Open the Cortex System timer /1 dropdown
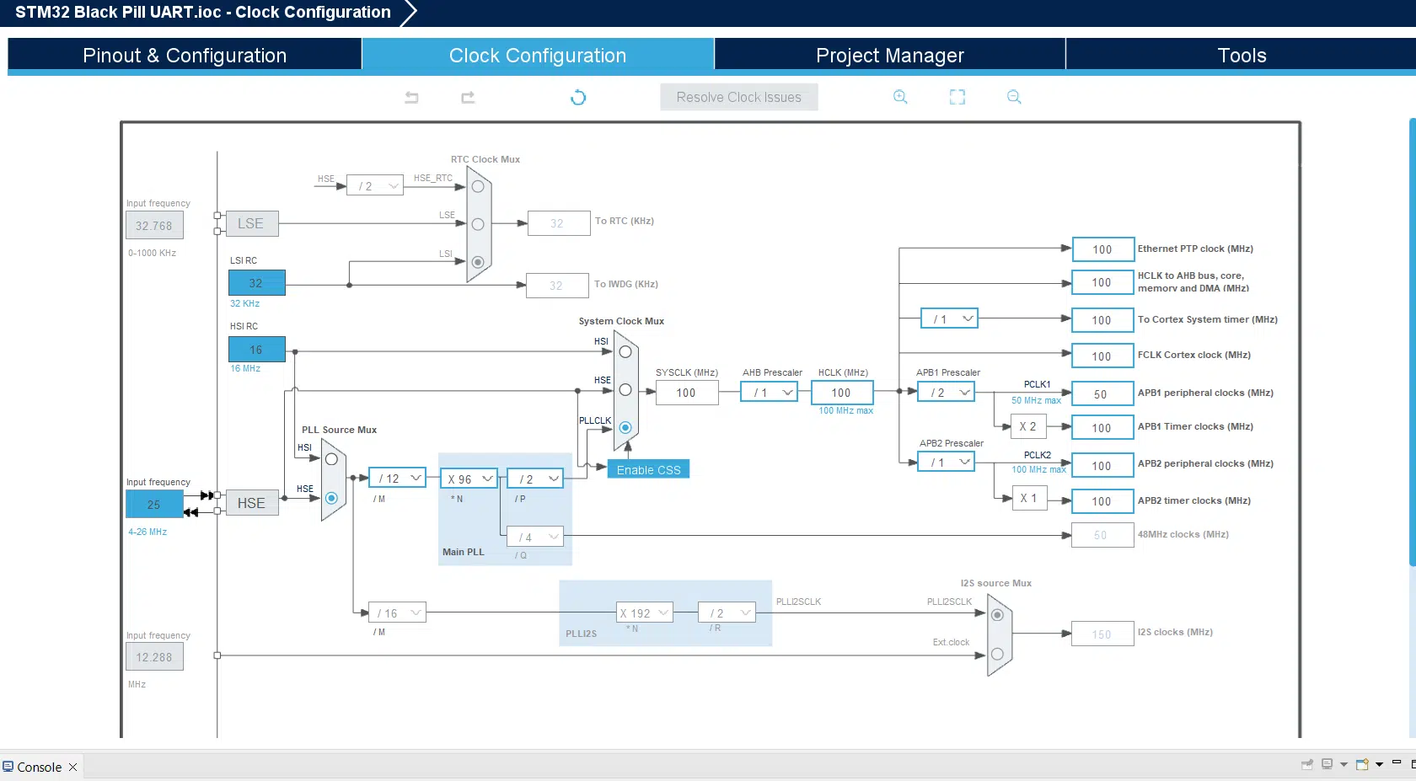 pos(949,319)
